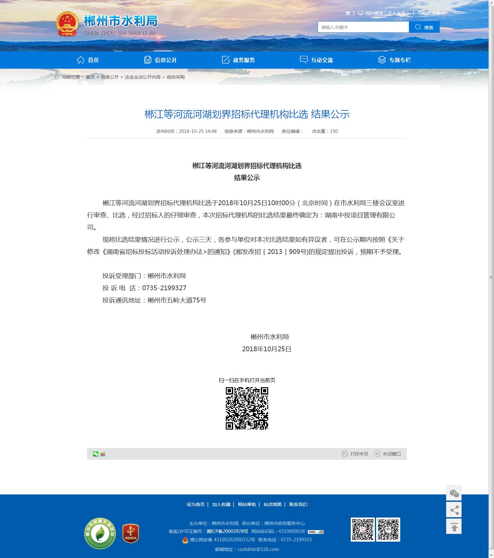Go to 政府采购 in the breadcrumb
This screenshot has height=558, width=494.
tap(176, 77)
